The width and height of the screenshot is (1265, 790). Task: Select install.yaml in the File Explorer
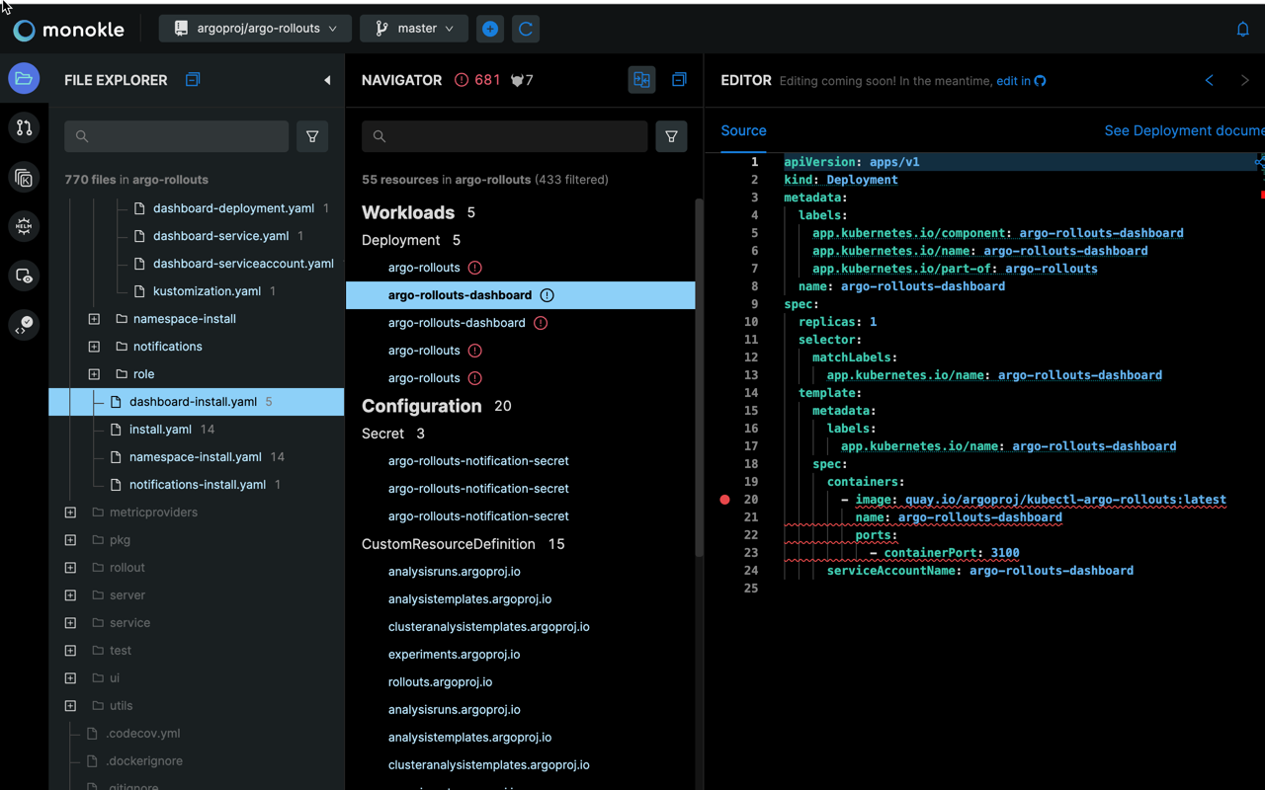pyautogui.click(x=159, y=429)
